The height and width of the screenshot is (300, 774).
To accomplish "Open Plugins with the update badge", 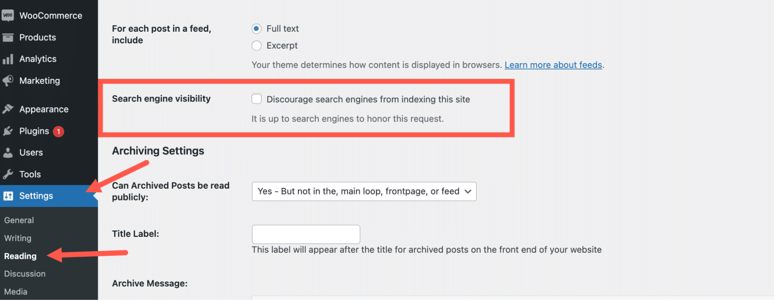I will tap(34, 131).
